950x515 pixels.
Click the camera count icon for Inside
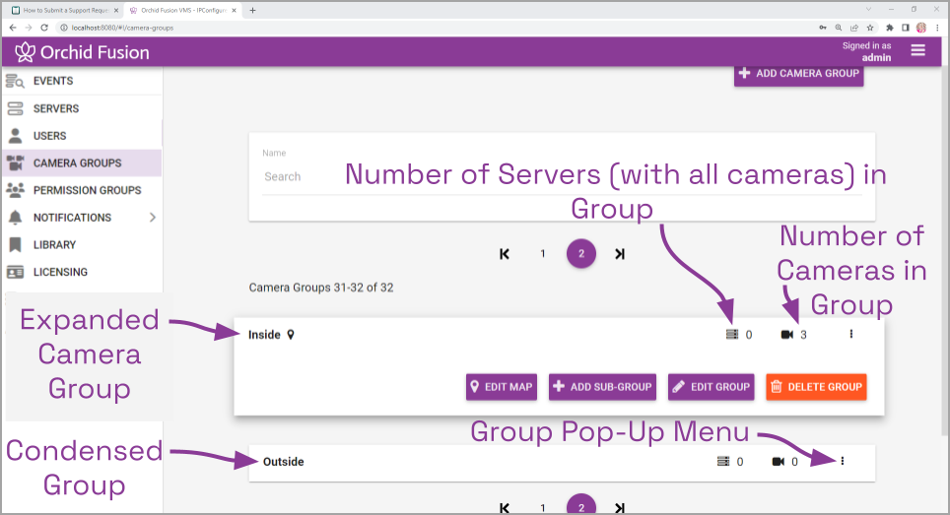(787, 335)
